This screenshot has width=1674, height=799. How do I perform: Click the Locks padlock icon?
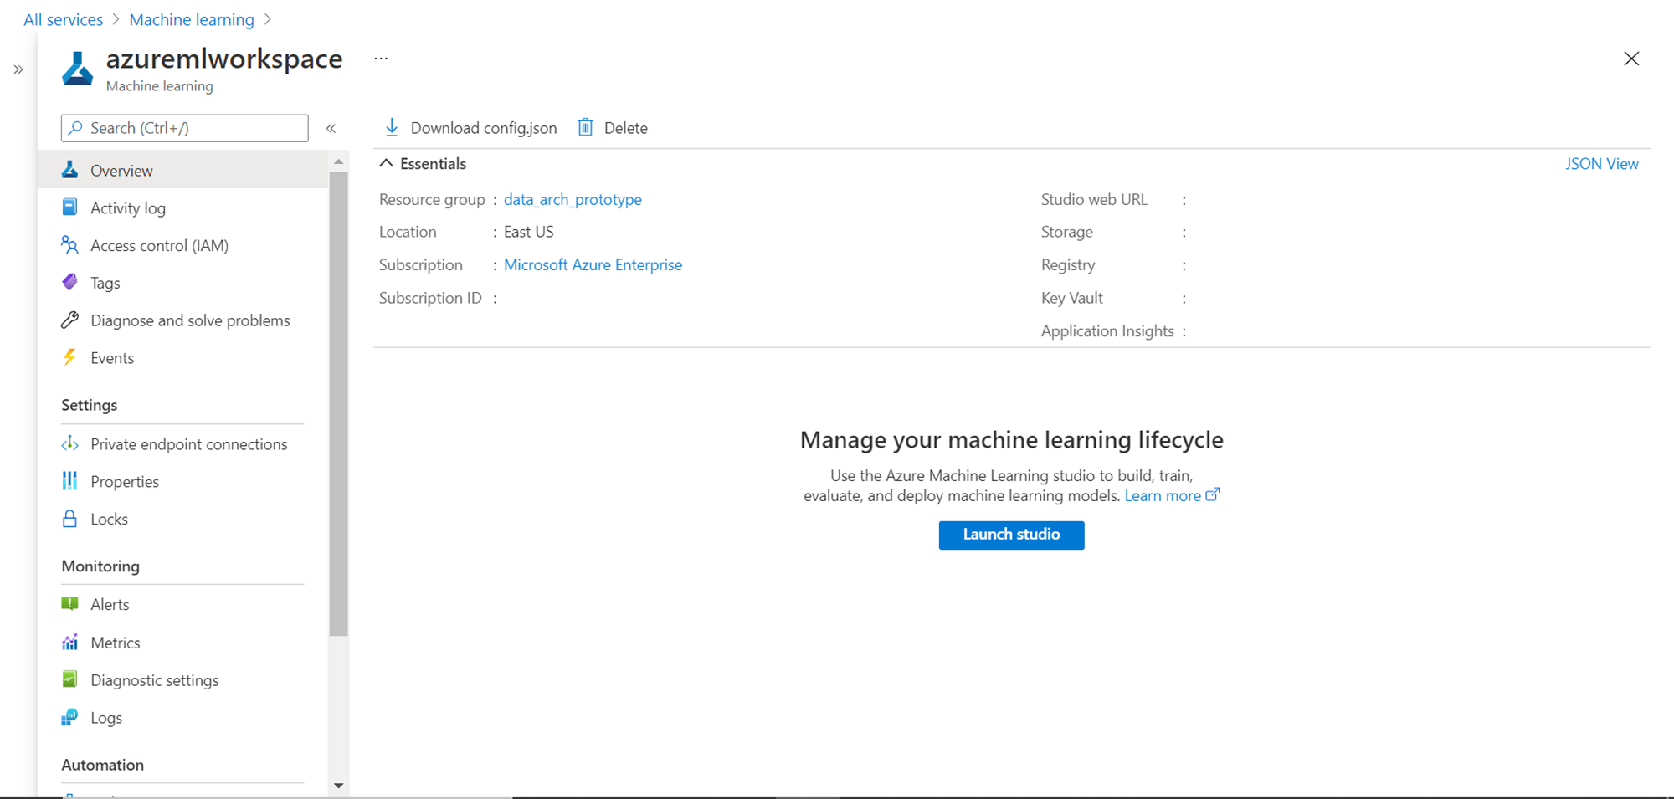(70, 519)
